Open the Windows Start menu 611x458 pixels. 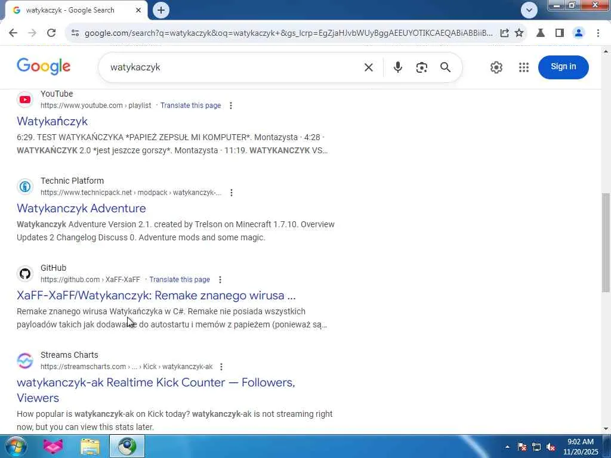[15, 446]
